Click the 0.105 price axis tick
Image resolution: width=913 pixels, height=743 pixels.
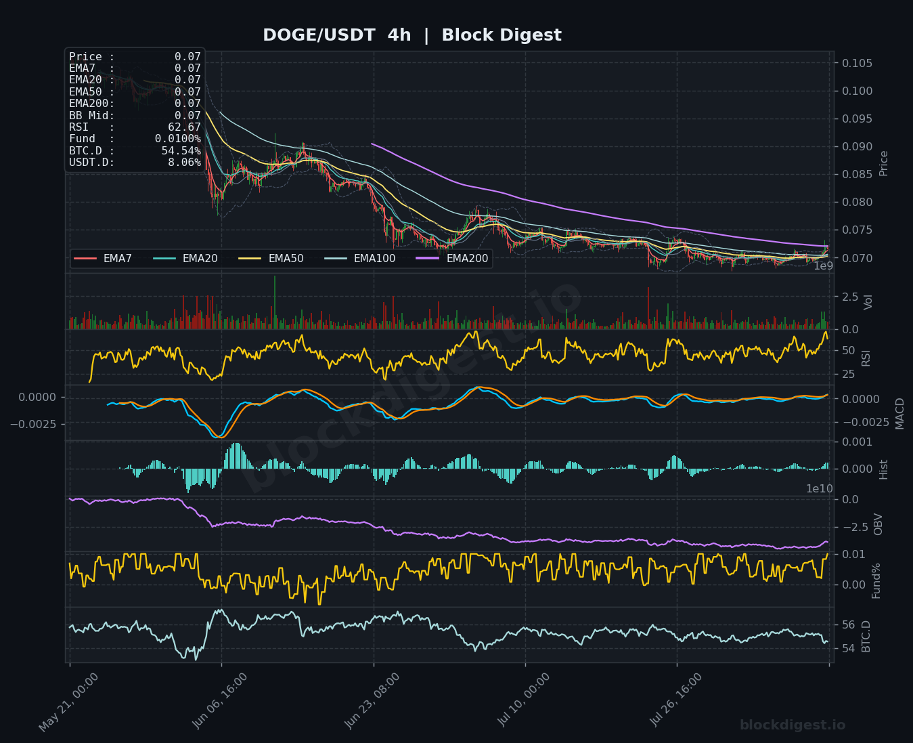857,63
